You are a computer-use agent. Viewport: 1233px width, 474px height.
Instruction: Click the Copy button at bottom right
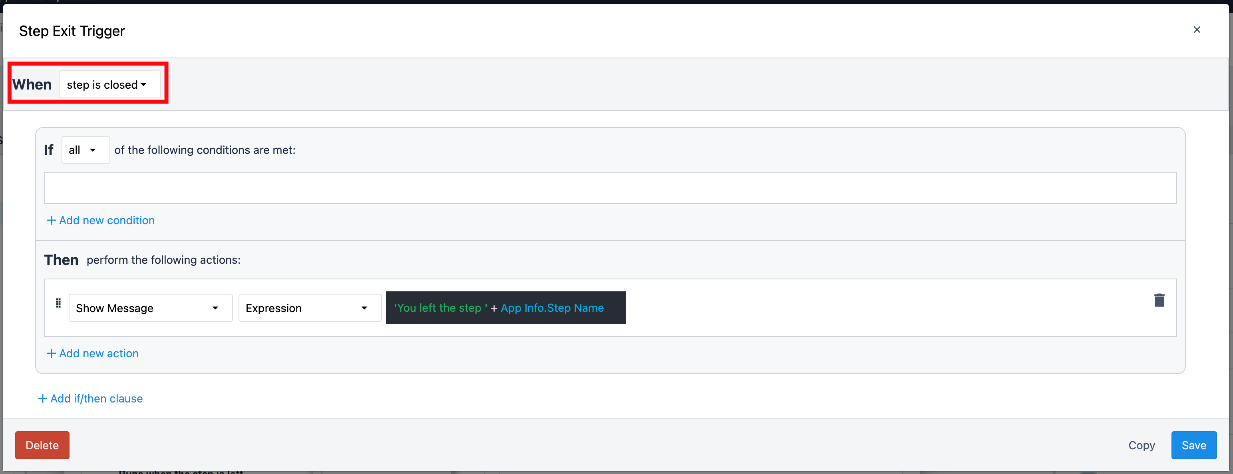[1142, 445]
